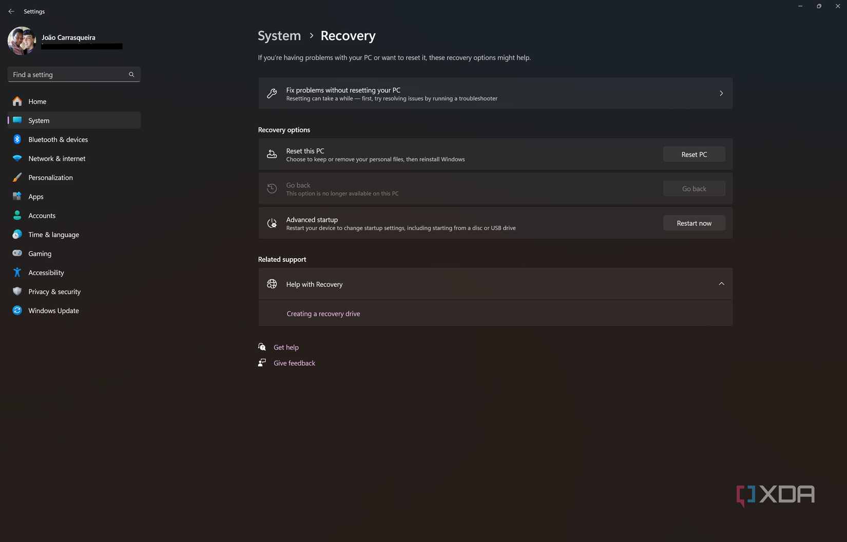
Task: Click the user profile picture
Action: (22, 41)
